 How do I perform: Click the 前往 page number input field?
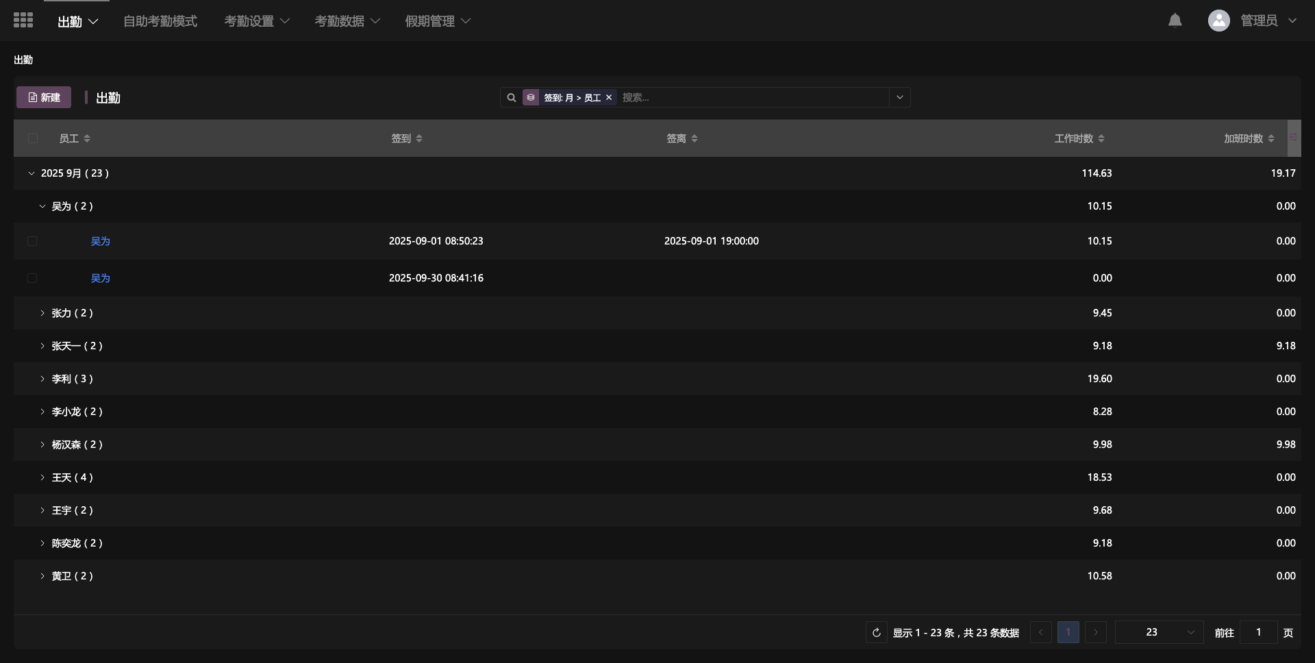coord(1258,632)
